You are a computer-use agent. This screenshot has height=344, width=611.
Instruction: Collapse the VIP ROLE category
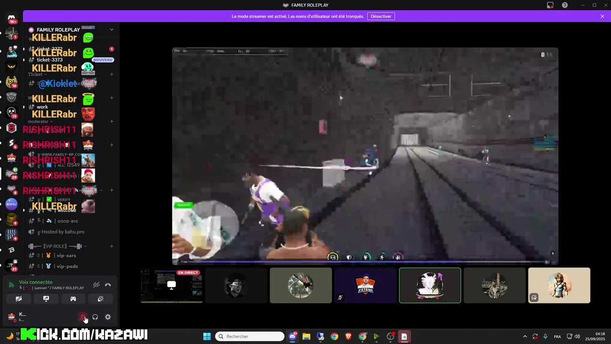coord(57,246)
